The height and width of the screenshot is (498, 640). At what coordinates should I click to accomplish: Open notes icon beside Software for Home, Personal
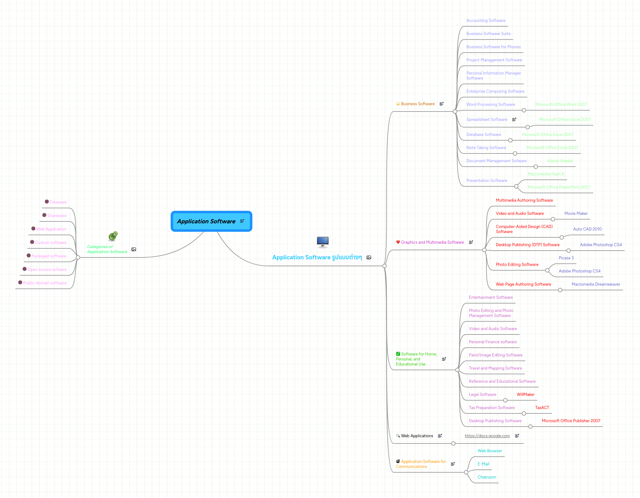point(444,359)
